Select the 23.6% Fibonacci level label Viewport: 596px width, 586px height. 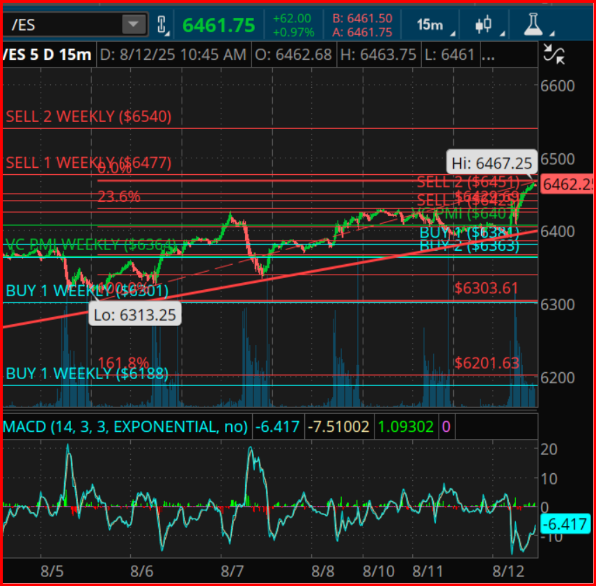pos(119,196)
